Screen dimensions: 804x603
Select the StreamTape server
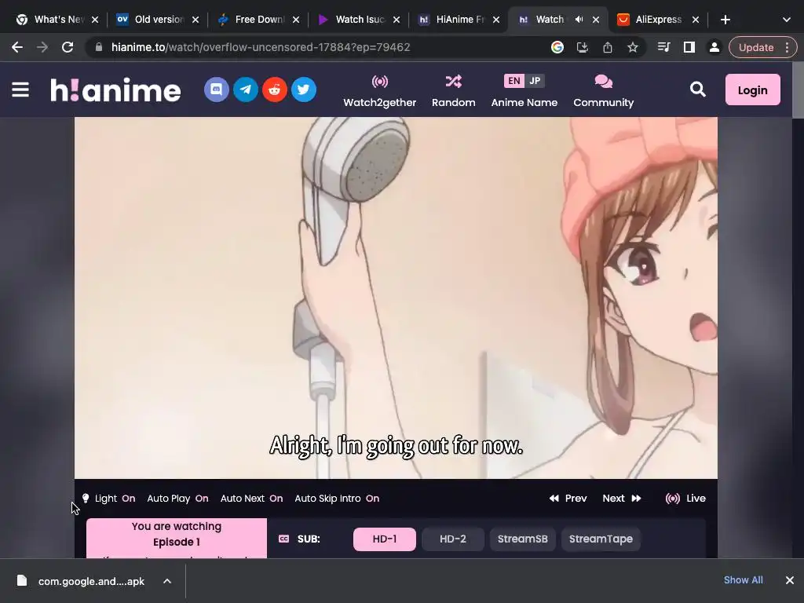click(x=601, y=539)
